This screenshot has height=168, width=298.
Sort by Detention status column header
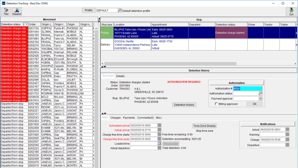[12, 24]
